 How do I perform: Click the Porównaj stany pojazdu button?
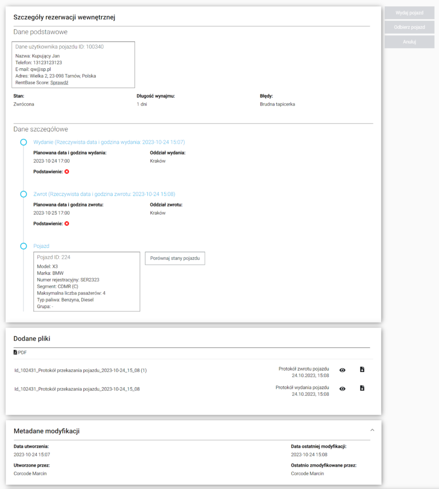(x=175, y=258)
